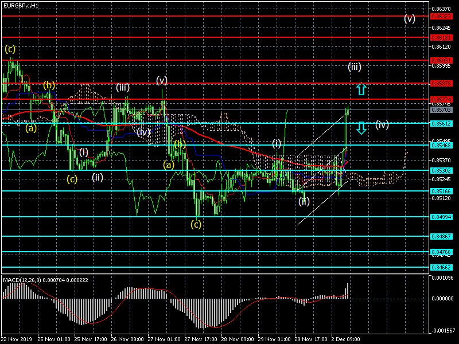Click the cyan downward arrow marker
459x344 pixels.
[361, 128]
